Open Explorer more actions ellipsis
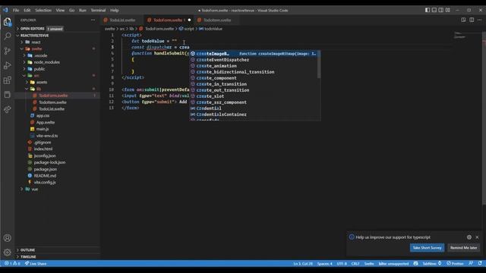486x273 pixels. [x=93, y=20]
